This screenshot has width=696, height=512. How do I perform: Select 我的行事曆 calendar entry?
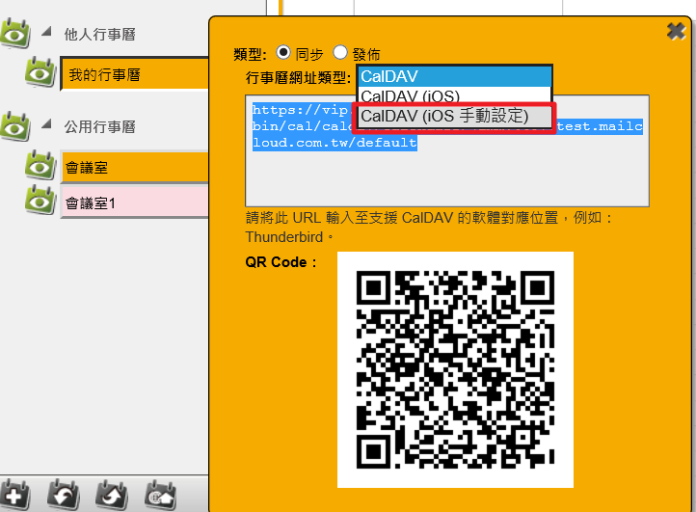tap(135, 74)
